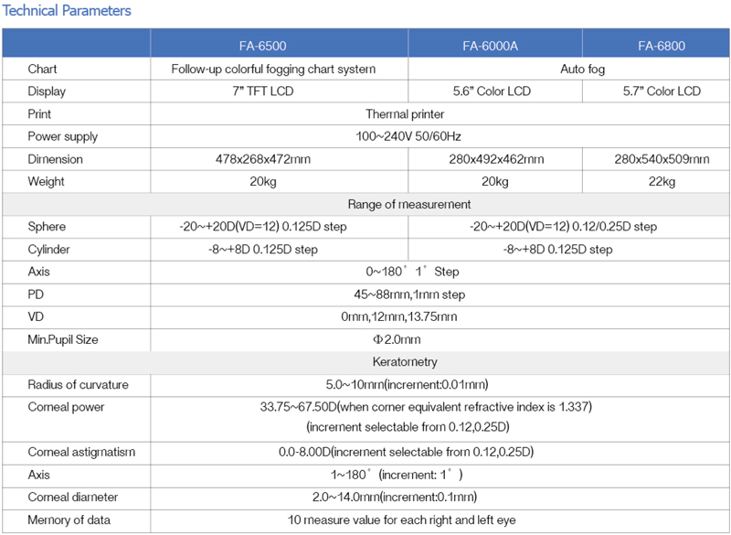Click the Technical Parameters heading
This screenshot has height=535, width=731.
tap(68, 11)
